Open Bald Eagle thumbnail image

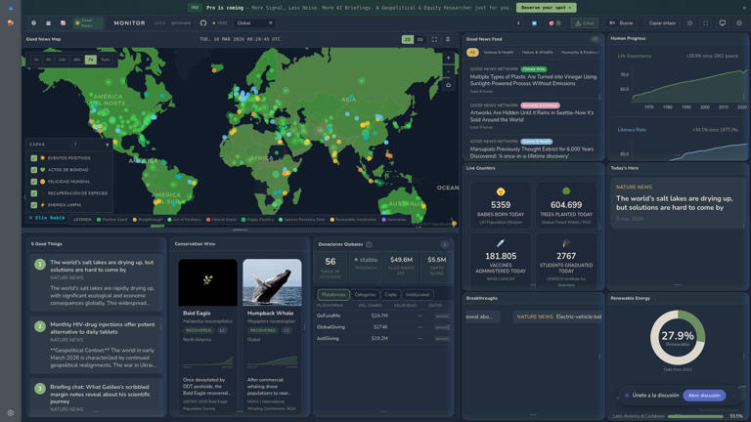click(208, 282)
